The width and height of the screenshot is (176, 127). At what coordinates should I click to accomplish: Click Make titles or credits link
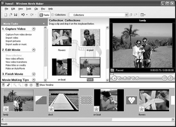(x=16, y=65)
